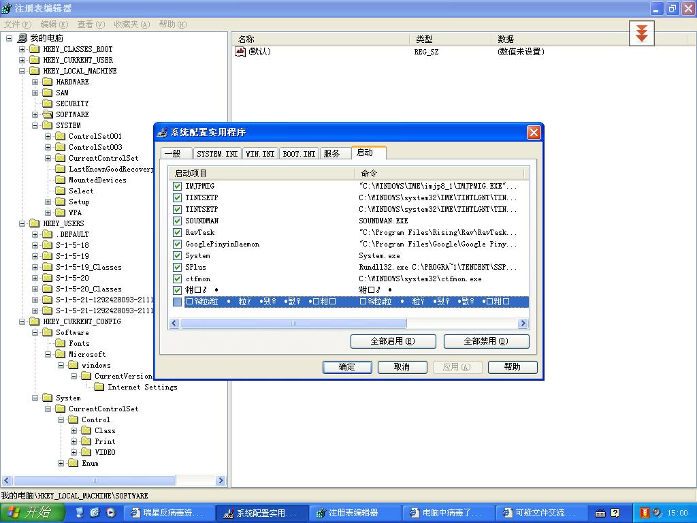697x523 pixels.
Task: Uncheck the SOUNDMAN startup item
Action: (x=178, y=221)
